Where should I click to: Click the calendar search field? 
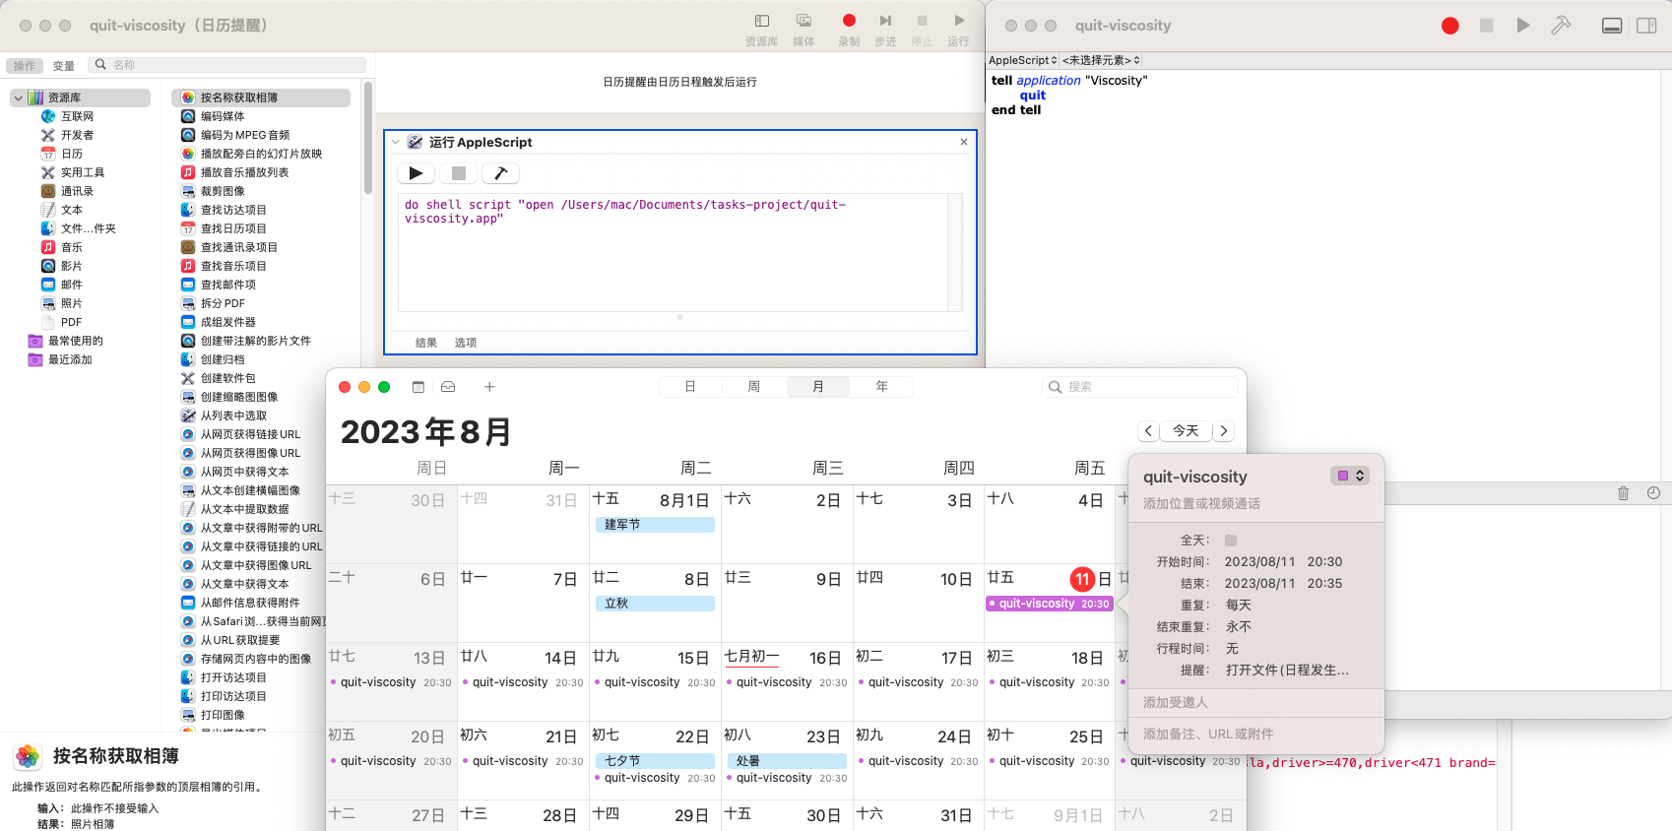[x=1140, y=387]
